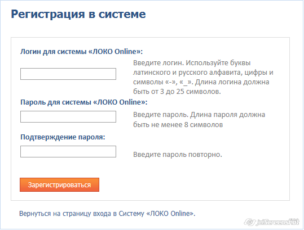The width and height of the screenshot is (304, 230).
Task: Click the hint Введите пароль. Длина пароля должна
Action: (199, 120)
